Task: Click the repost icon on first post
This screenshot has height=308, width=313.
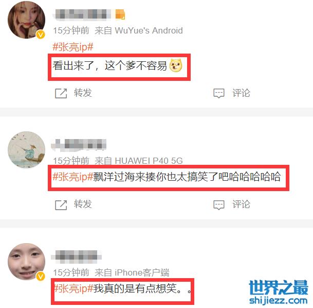Action: [61, 93]
